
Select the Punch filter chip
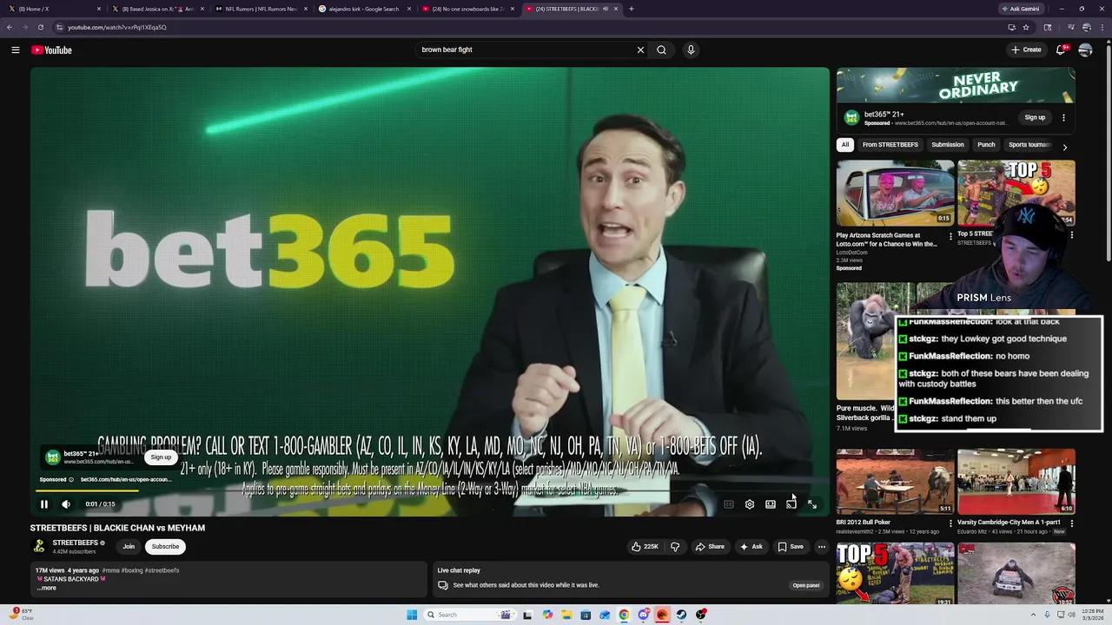pos(986,145)
